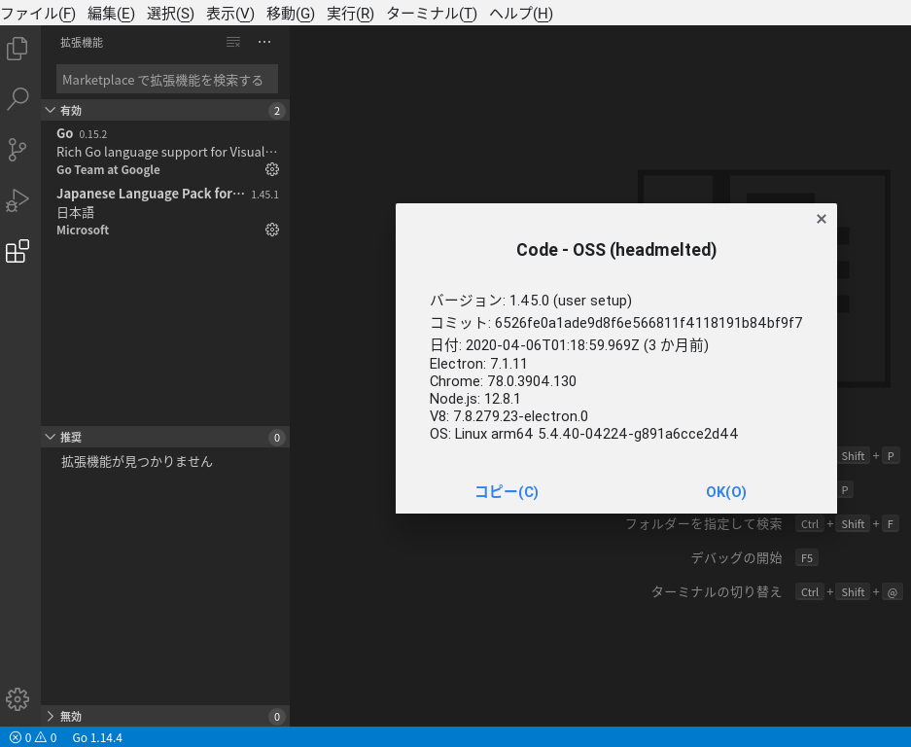Select the Extensions view icon
The image size is (911, 747).
click(x=18, y=251)
